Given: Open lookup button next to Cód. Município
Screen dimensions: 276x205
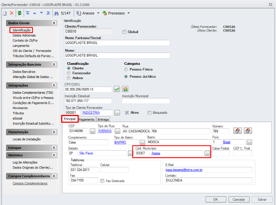Looking at the screenshot, I should click(x=207, y=153).
